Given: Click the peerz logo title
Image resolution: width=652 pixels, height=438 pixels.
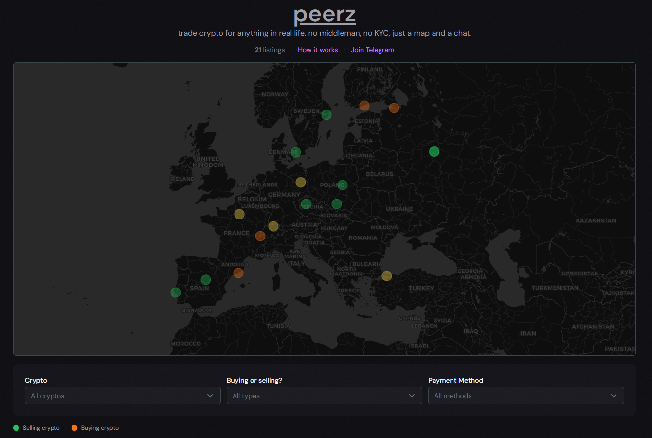Looking at the screenshot, I should (x=325, y=15).
